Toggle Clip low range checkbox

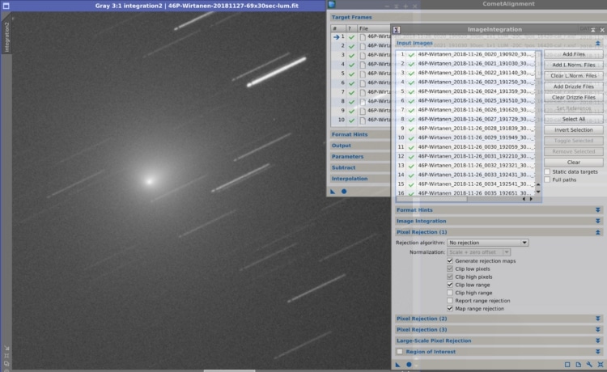[x=450, y=285]
